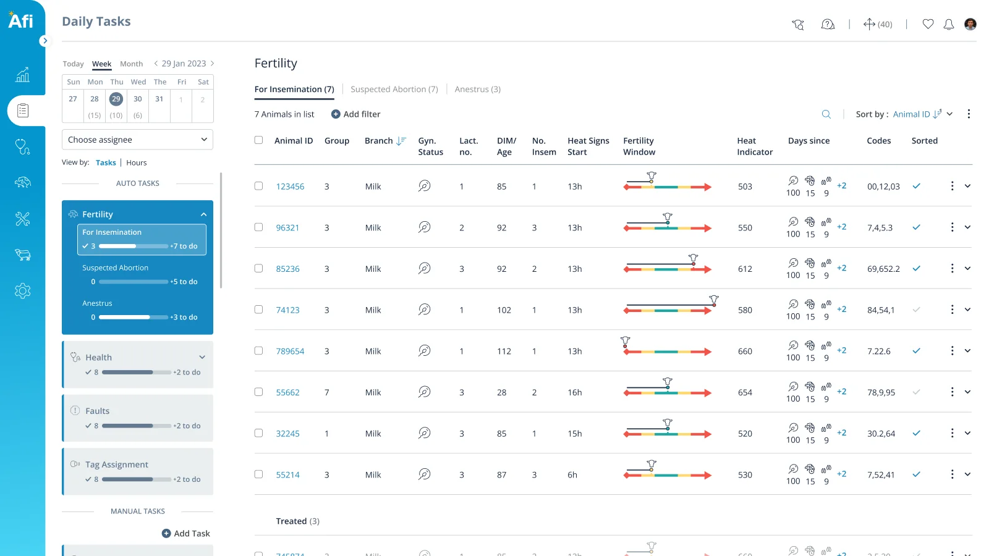The image size is (989, 556).
Task: Expand the row details for animal 789654
Action: point(967,351)
